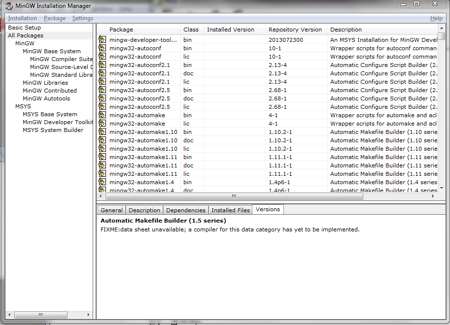The image size is (450, 325).
Task: Sort by Description column header
Action: click(382, 30)
